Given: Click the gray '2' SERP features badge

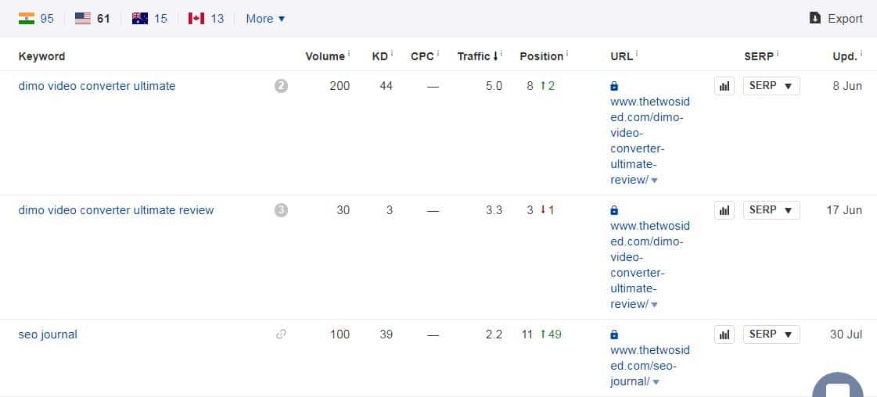Looking at the screenshot, I should point(282,86).
